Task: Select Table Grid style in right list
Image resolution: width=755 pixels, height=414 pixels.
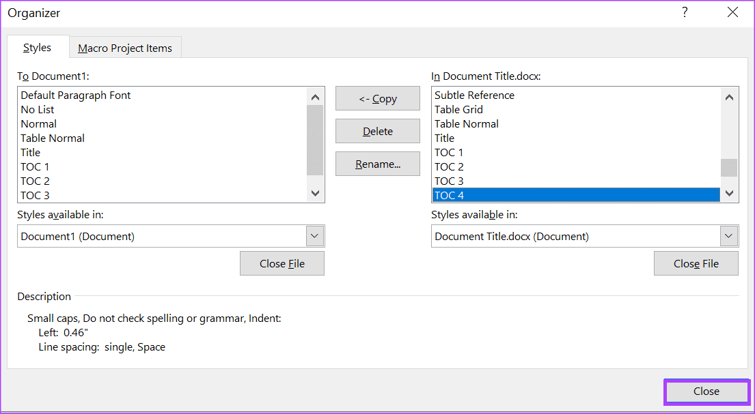Action: tap(458, 110)
